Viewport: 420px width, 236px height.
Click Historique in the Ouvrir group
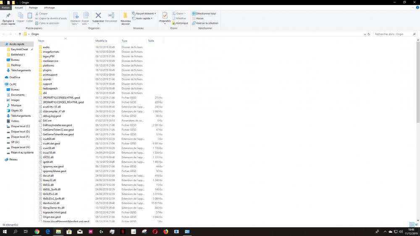click(181, 23)
